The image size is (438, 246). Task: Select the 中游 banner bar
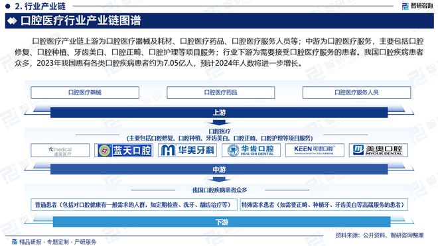tap(219, 169)
